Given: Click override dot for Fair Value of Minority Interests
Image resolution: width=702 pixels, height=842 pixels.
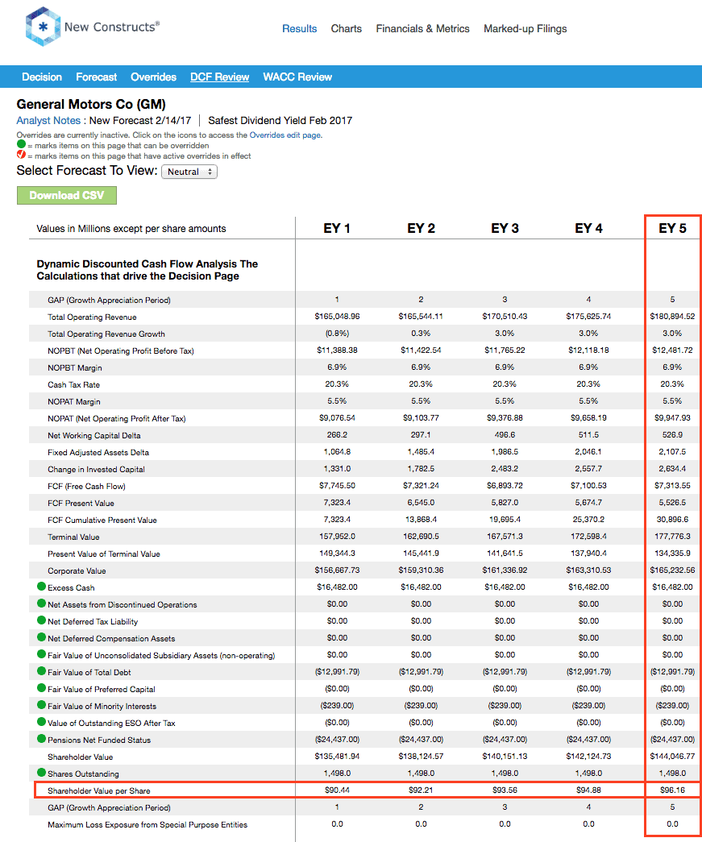Looking at the screenshot, I should click(x=41, y=705).
